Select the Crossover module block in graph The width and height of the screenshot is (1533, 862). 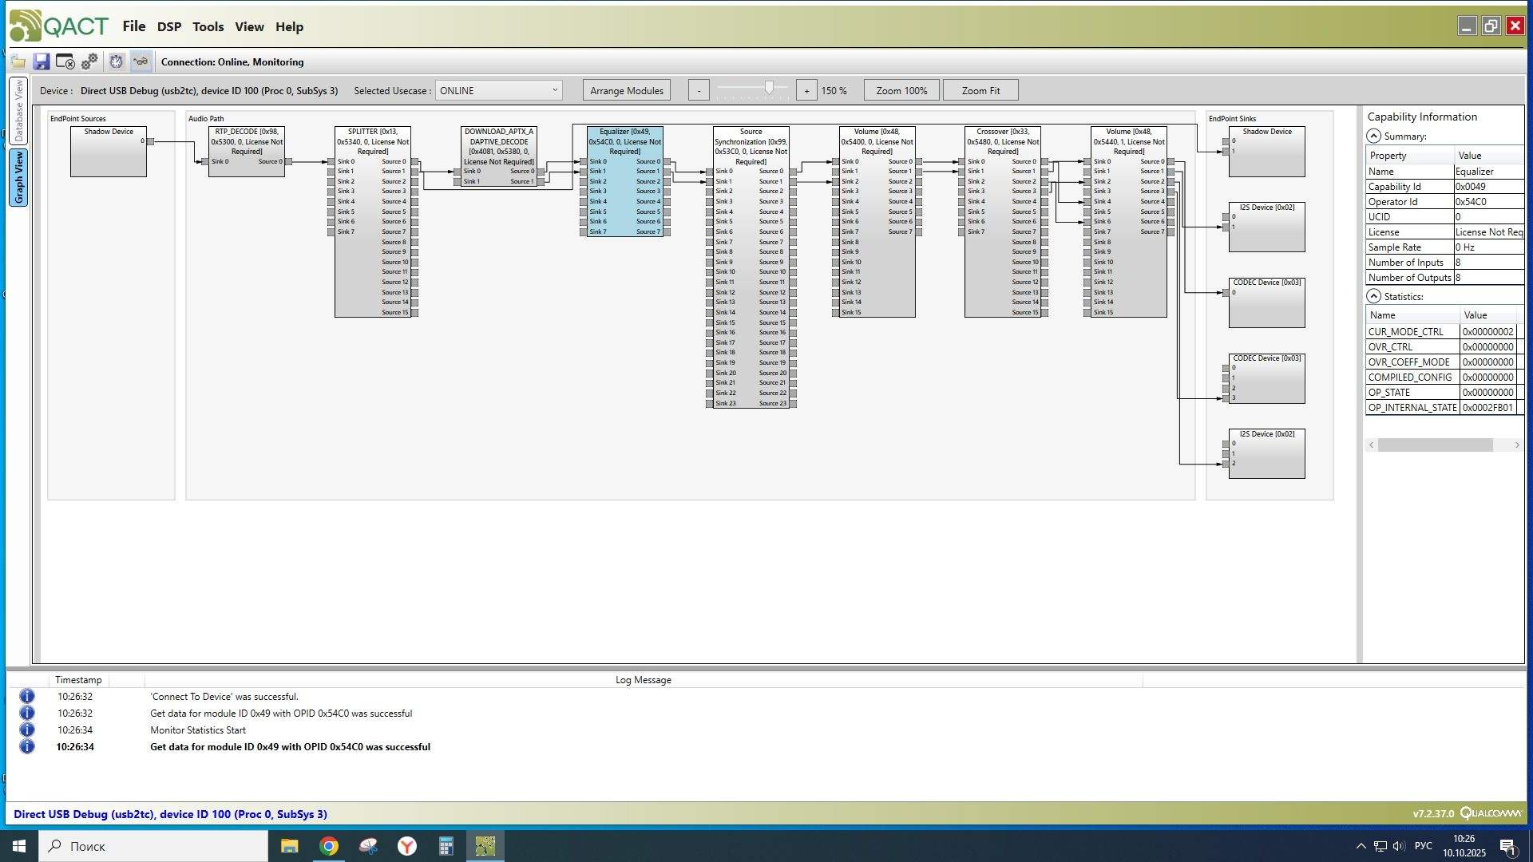pyautogui.click(x=1002, y=141)
